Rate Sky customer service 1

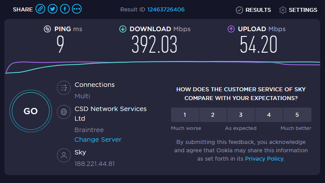pos(185,115)
